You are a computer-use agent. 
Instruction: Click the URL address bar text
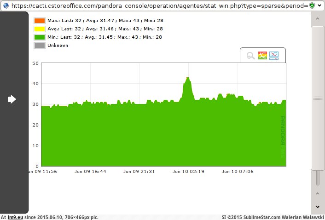tap(157, 6)
